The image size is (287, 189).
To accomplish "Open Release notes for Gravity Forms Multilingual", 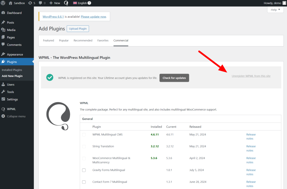I will [251, 172].
